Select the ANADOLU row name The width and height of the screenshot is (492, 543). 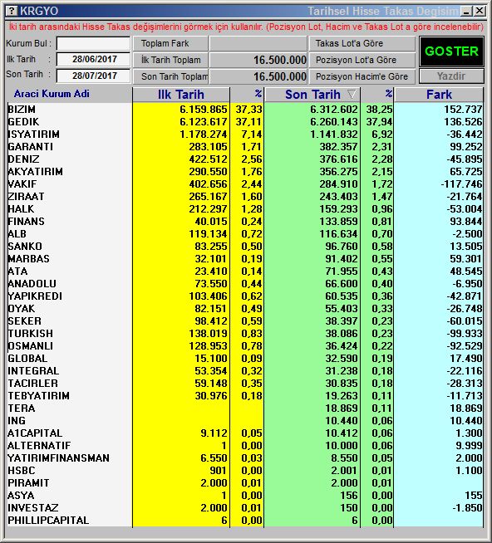32,284
